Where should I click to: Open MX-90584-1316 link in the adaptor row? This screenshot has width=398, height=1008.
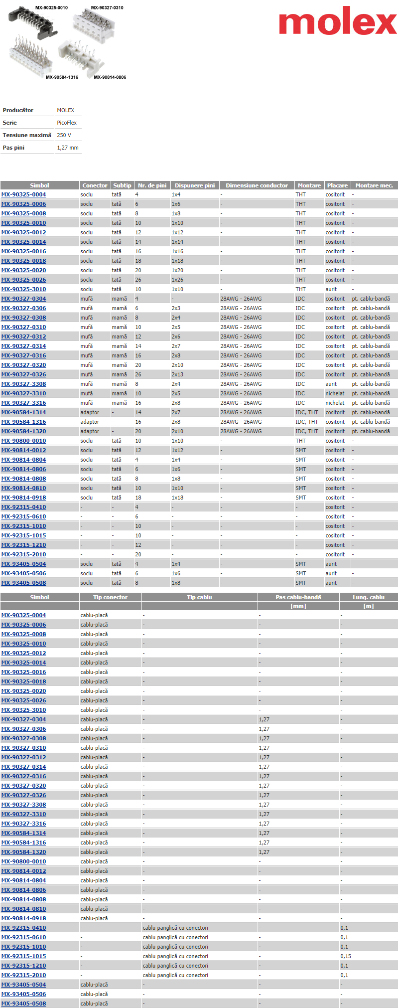point(23,422)
